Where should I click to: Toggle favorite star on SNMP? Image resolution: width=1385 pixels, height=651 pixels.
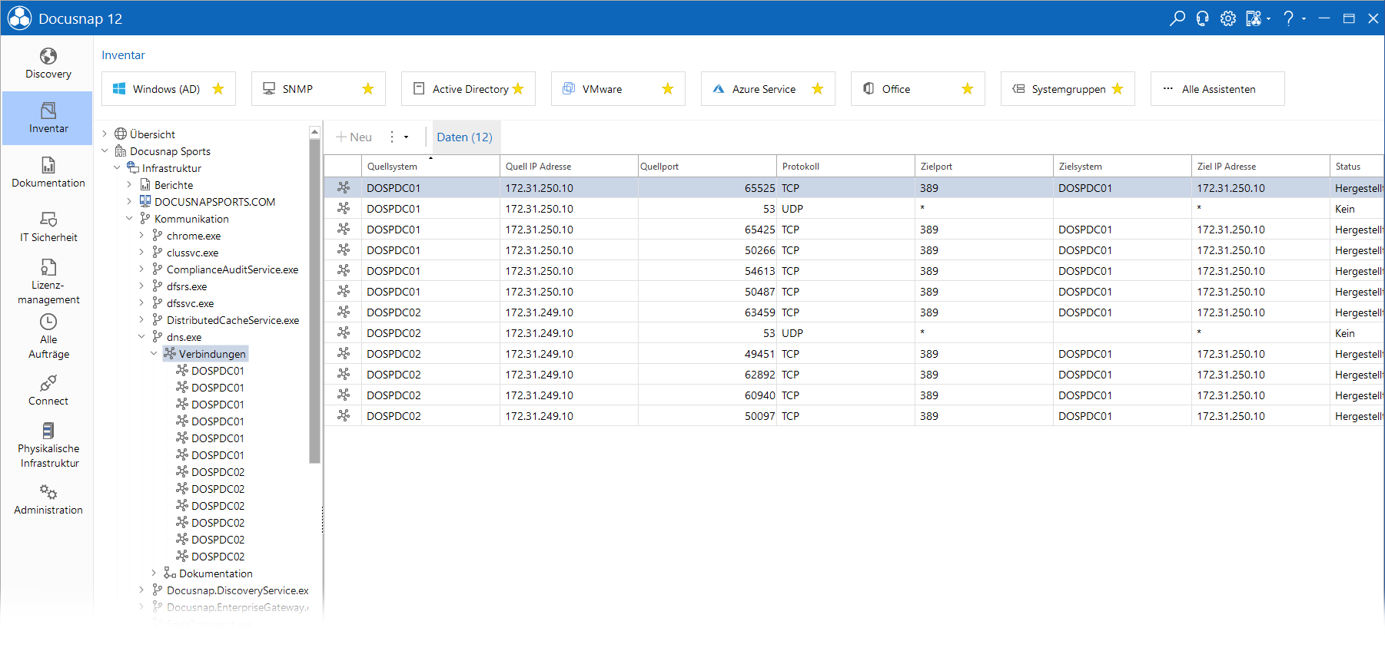[368, 89]
